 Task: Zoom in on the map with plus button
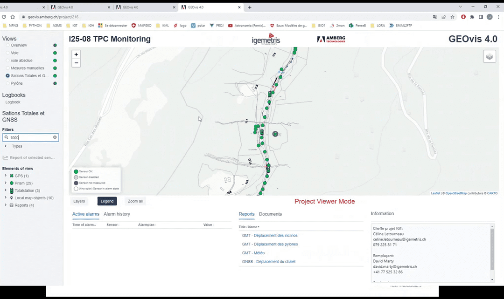(x=76, y=54)
